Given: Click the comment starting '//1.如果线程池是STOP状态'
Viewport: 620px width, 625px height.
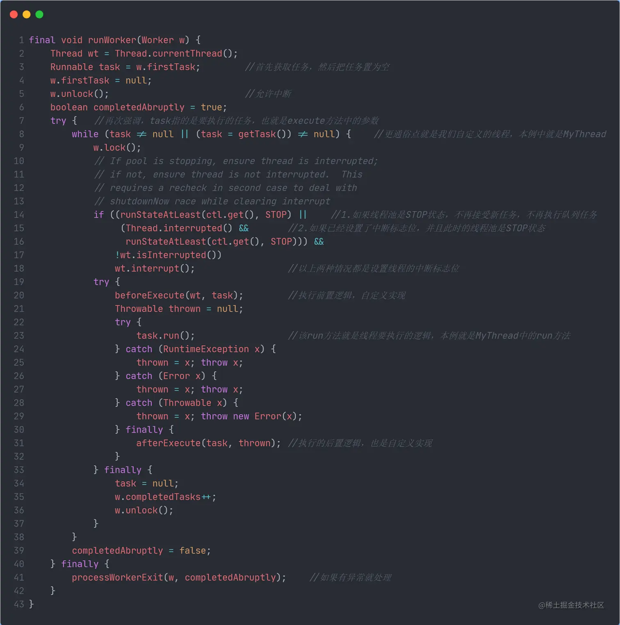Looking at the screenshot, I should (464, 214).
